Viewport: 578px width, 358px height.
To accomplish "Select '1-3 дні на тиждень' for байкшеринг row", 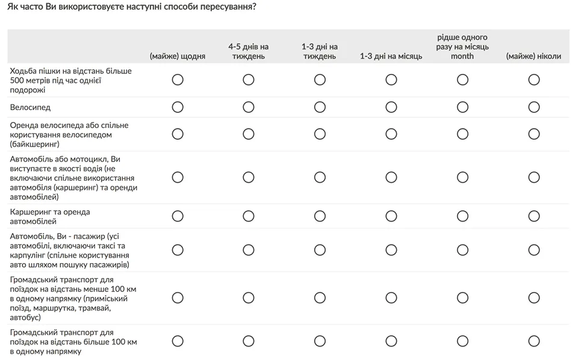I will click(320, 134).
